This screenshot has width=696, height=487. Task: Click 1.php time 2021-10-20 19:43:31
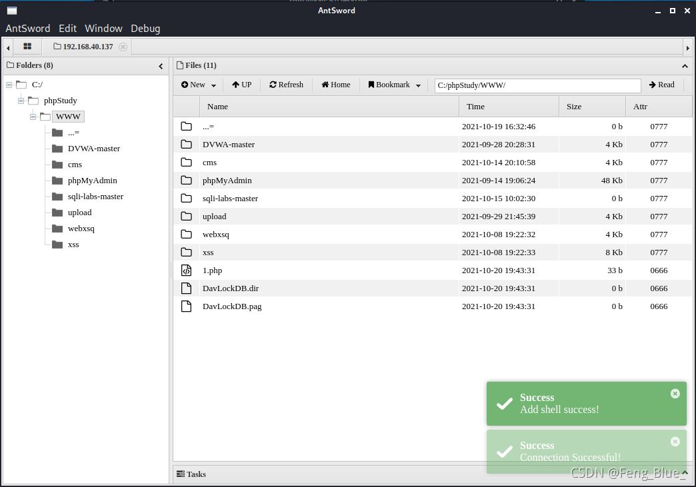coord(499,270)
